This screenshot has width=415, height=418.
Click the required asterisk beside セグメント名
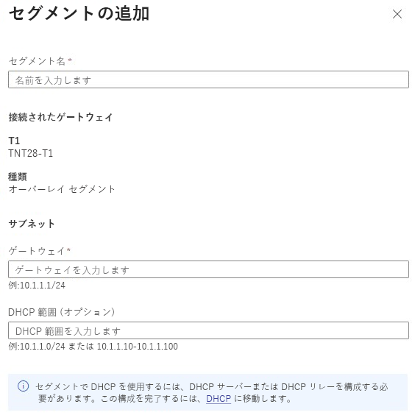click(70, 60)
